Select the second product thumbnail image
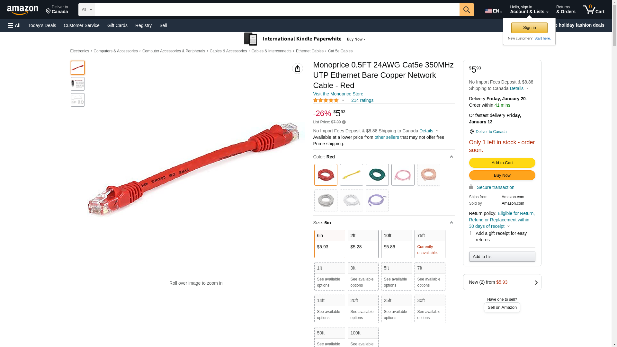The width and height of the screenshot is (617, 347). click(x=78, y=84)
